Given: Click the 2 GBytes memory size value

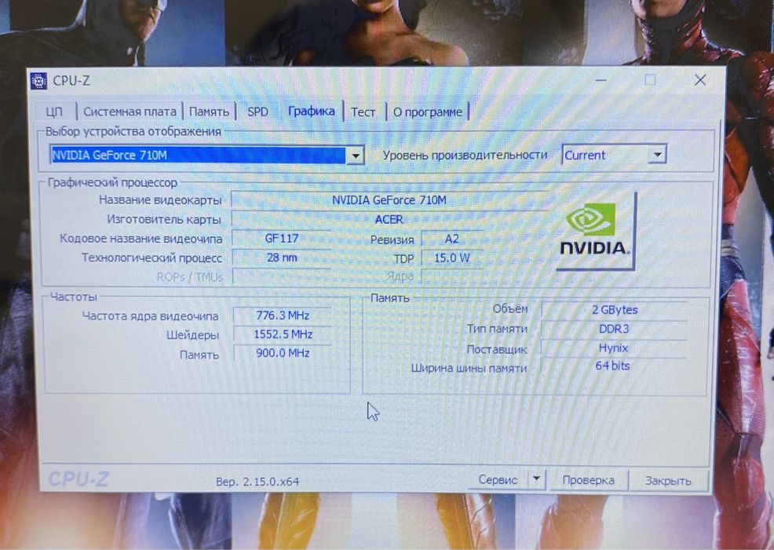Looking at the screenshot, I should coord(615,310).
